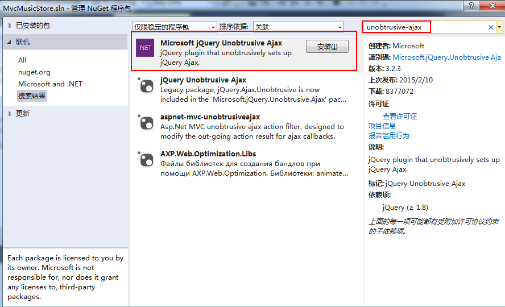This screenshot has width=505, height=307.
Task: Open the 仅限稳定的程序包 dropdown
Action: [174, 27]
